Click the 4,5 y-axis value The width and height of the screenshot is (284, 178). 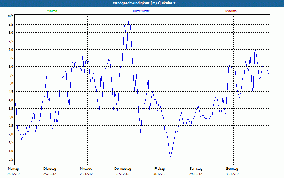[x=11, y=92]
